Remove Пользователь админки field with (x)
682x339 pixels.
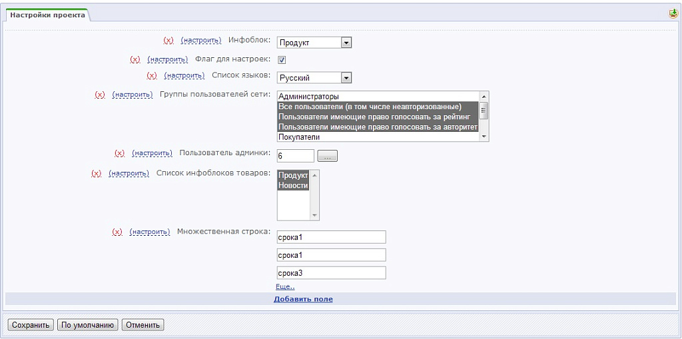(x=120, y=153)
